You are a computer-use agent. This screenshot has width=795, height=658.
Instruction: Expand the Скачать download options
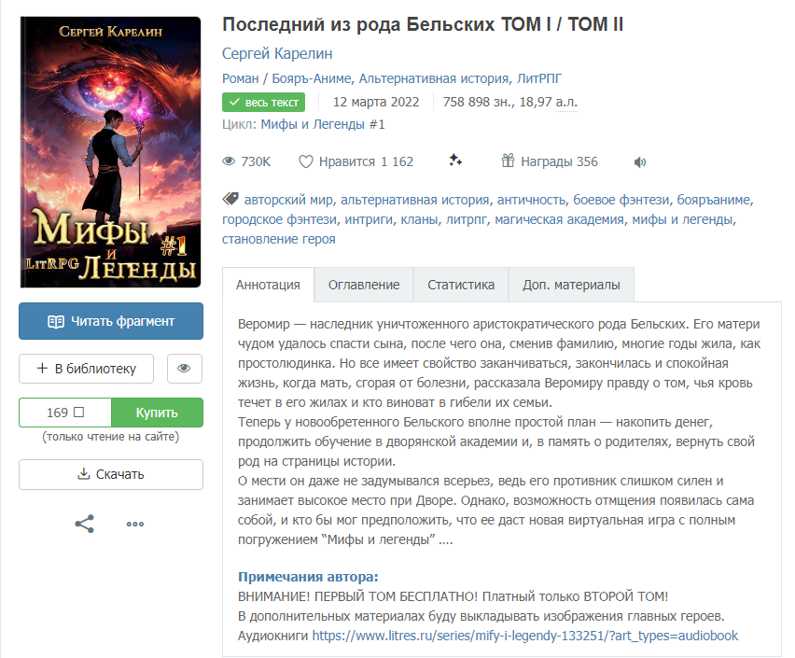[111, 474]
